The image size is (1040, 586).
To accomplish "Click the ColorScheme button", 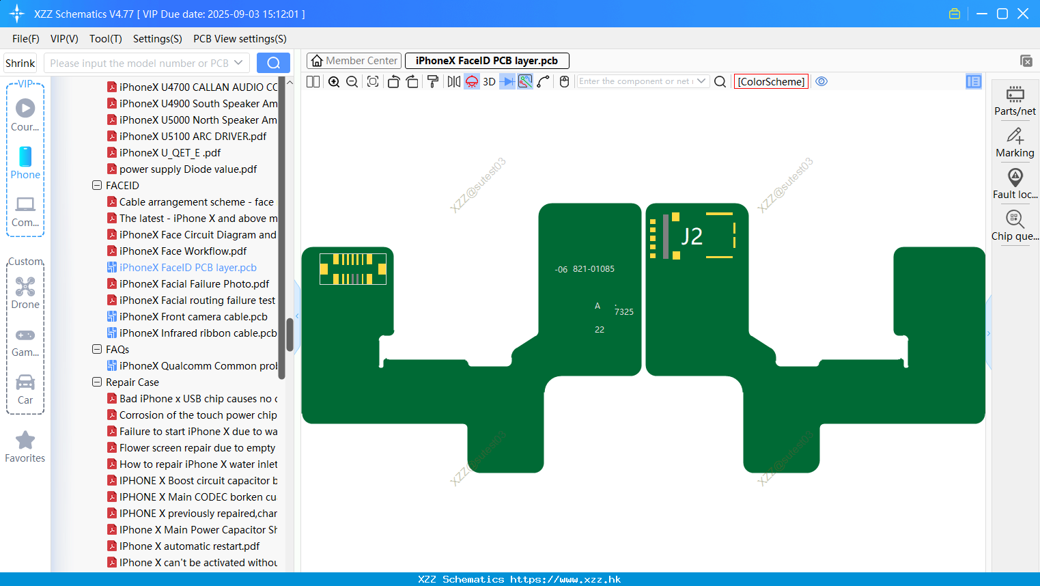I will [x=771, y=81].
